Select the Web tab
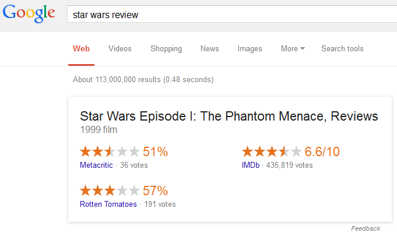 tap(81, 49)
